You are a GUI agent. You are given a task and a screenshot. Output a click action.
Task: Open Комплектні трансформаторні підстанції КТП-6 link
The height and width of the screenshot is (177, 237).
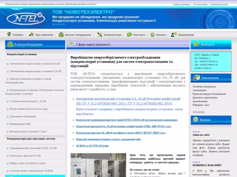pos(127,120)
